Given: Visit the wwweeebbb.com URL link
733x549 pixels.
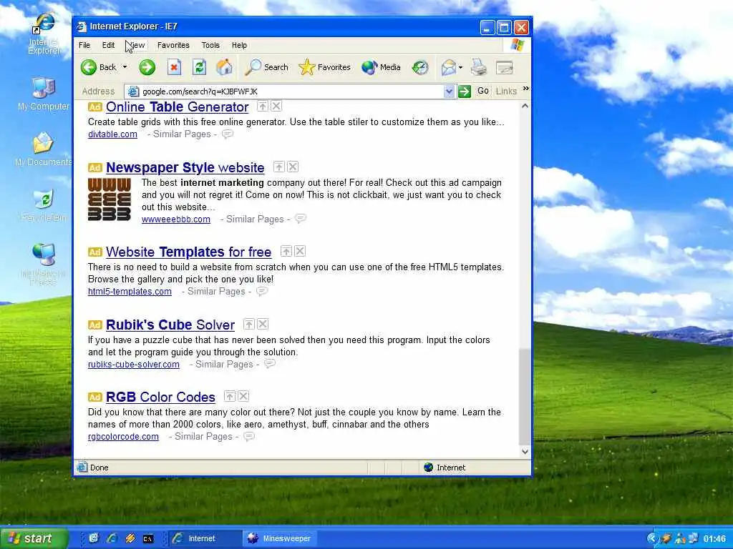Looking at the screenshot, I should 176,219.
